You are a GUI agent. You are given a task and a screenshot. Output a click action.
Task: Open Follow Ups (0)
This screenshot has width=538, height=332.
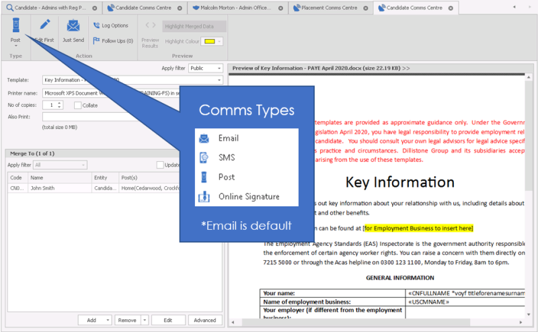click(x=112, y=41)
